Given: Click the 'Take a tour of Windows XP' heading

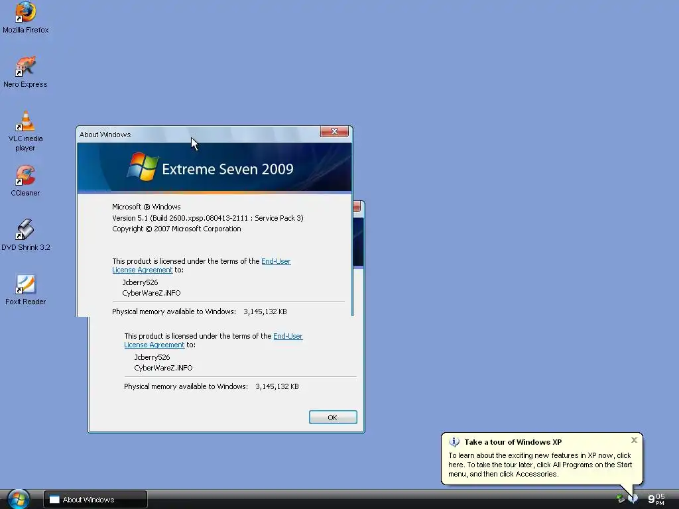Looking at the screenshot, I should tap(513, 442).
